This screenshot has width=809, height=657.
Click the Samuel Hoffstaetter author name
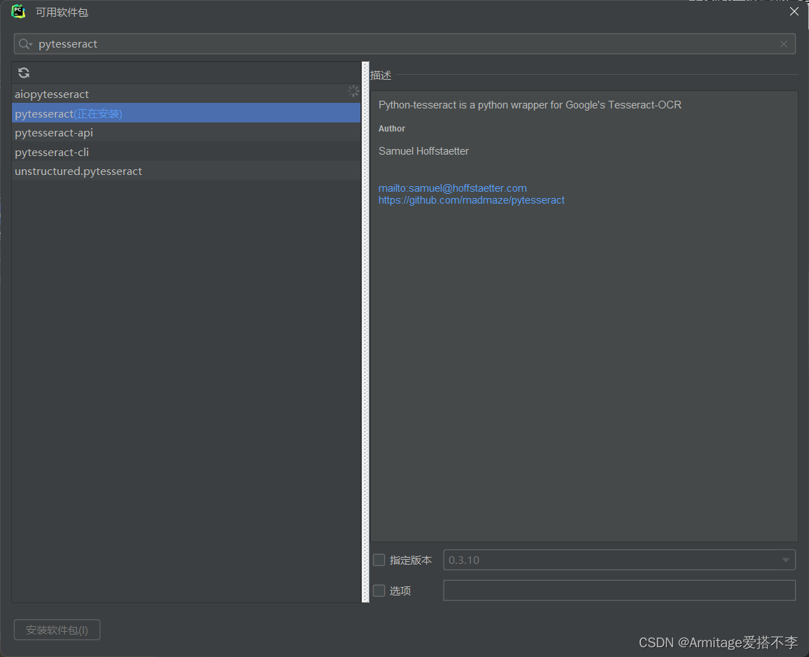click(x=423, y=151)
